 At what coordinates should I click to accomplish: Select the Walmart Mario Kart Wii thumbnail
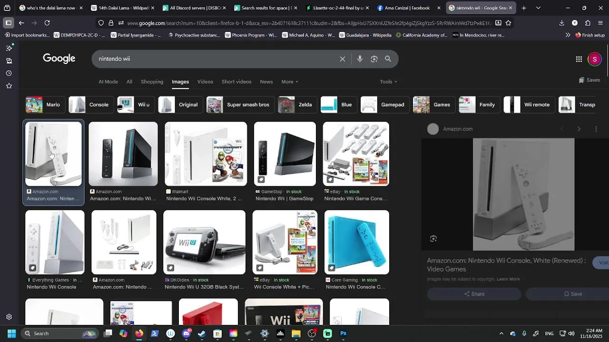coord(206,154)
